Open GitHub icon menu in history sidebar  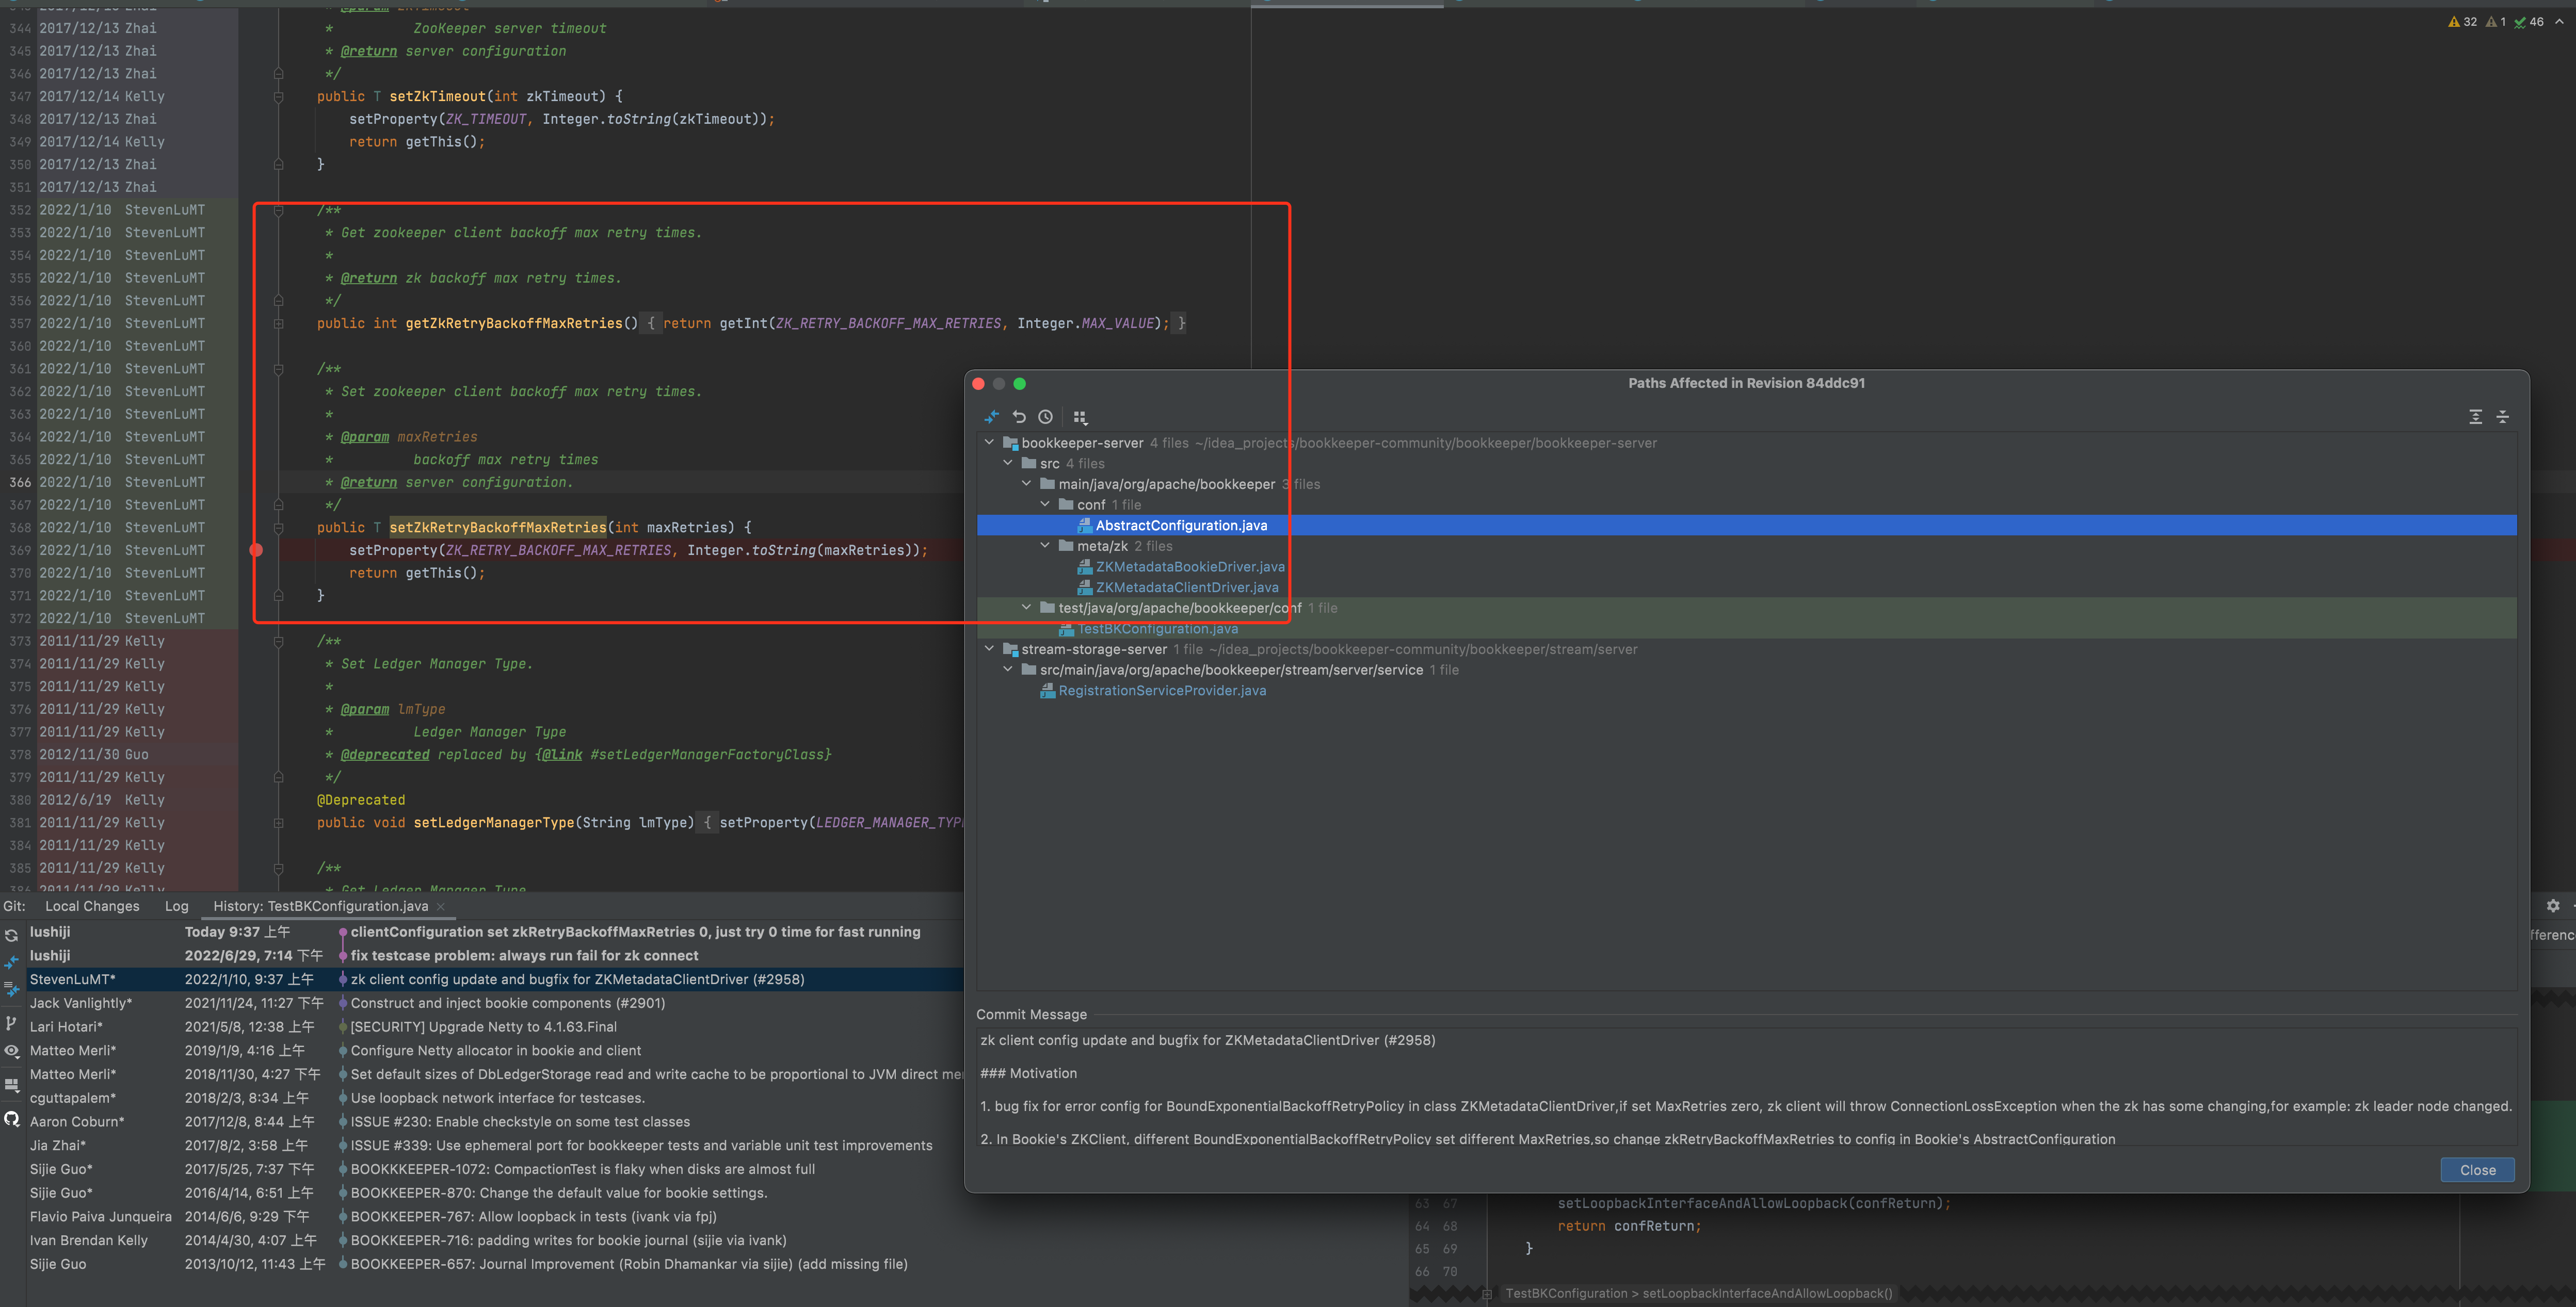point(11,1118)
